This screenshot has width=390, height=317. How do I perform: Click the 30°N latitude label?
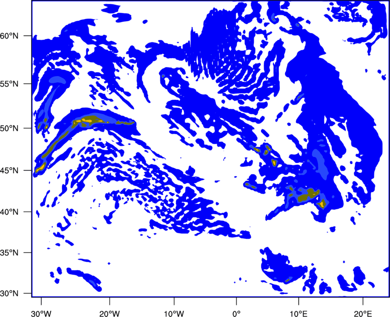pos(9,294)
